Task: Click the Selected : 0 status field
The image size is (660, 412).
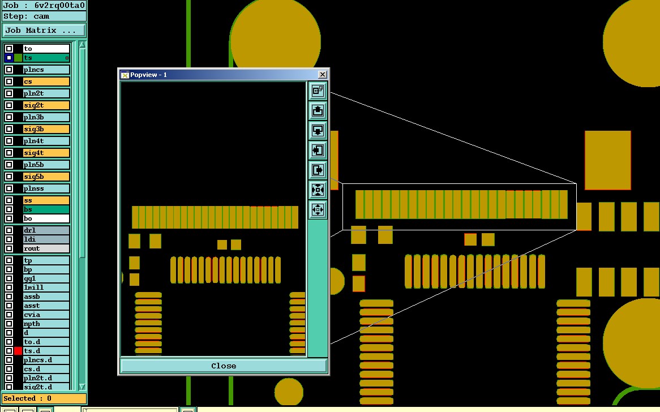Action: tap(44, 398)
